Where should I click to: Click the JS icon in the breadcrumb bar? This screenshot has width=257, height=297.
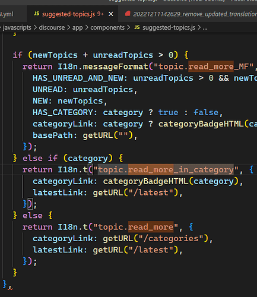[137, 27]
